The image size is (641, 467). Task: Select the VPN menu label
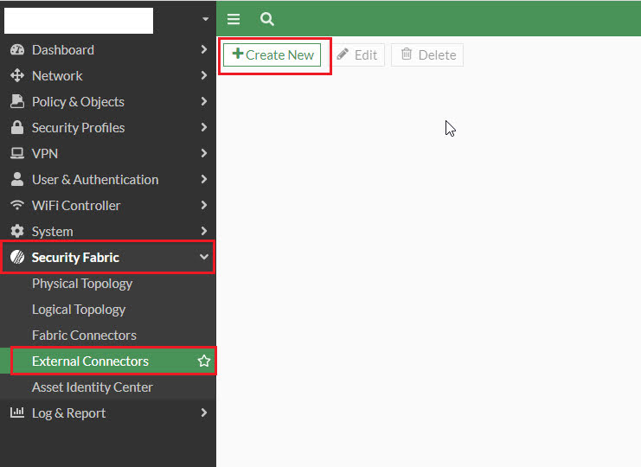pyautogui.click(x=45, y=154)
